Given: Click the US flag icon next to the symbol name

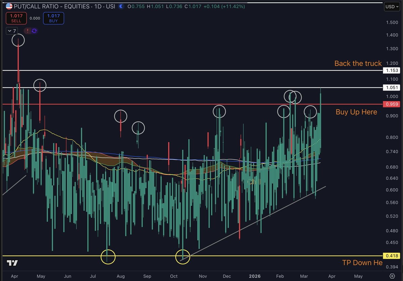Looking at the screenshot, I should pos(9,6).
